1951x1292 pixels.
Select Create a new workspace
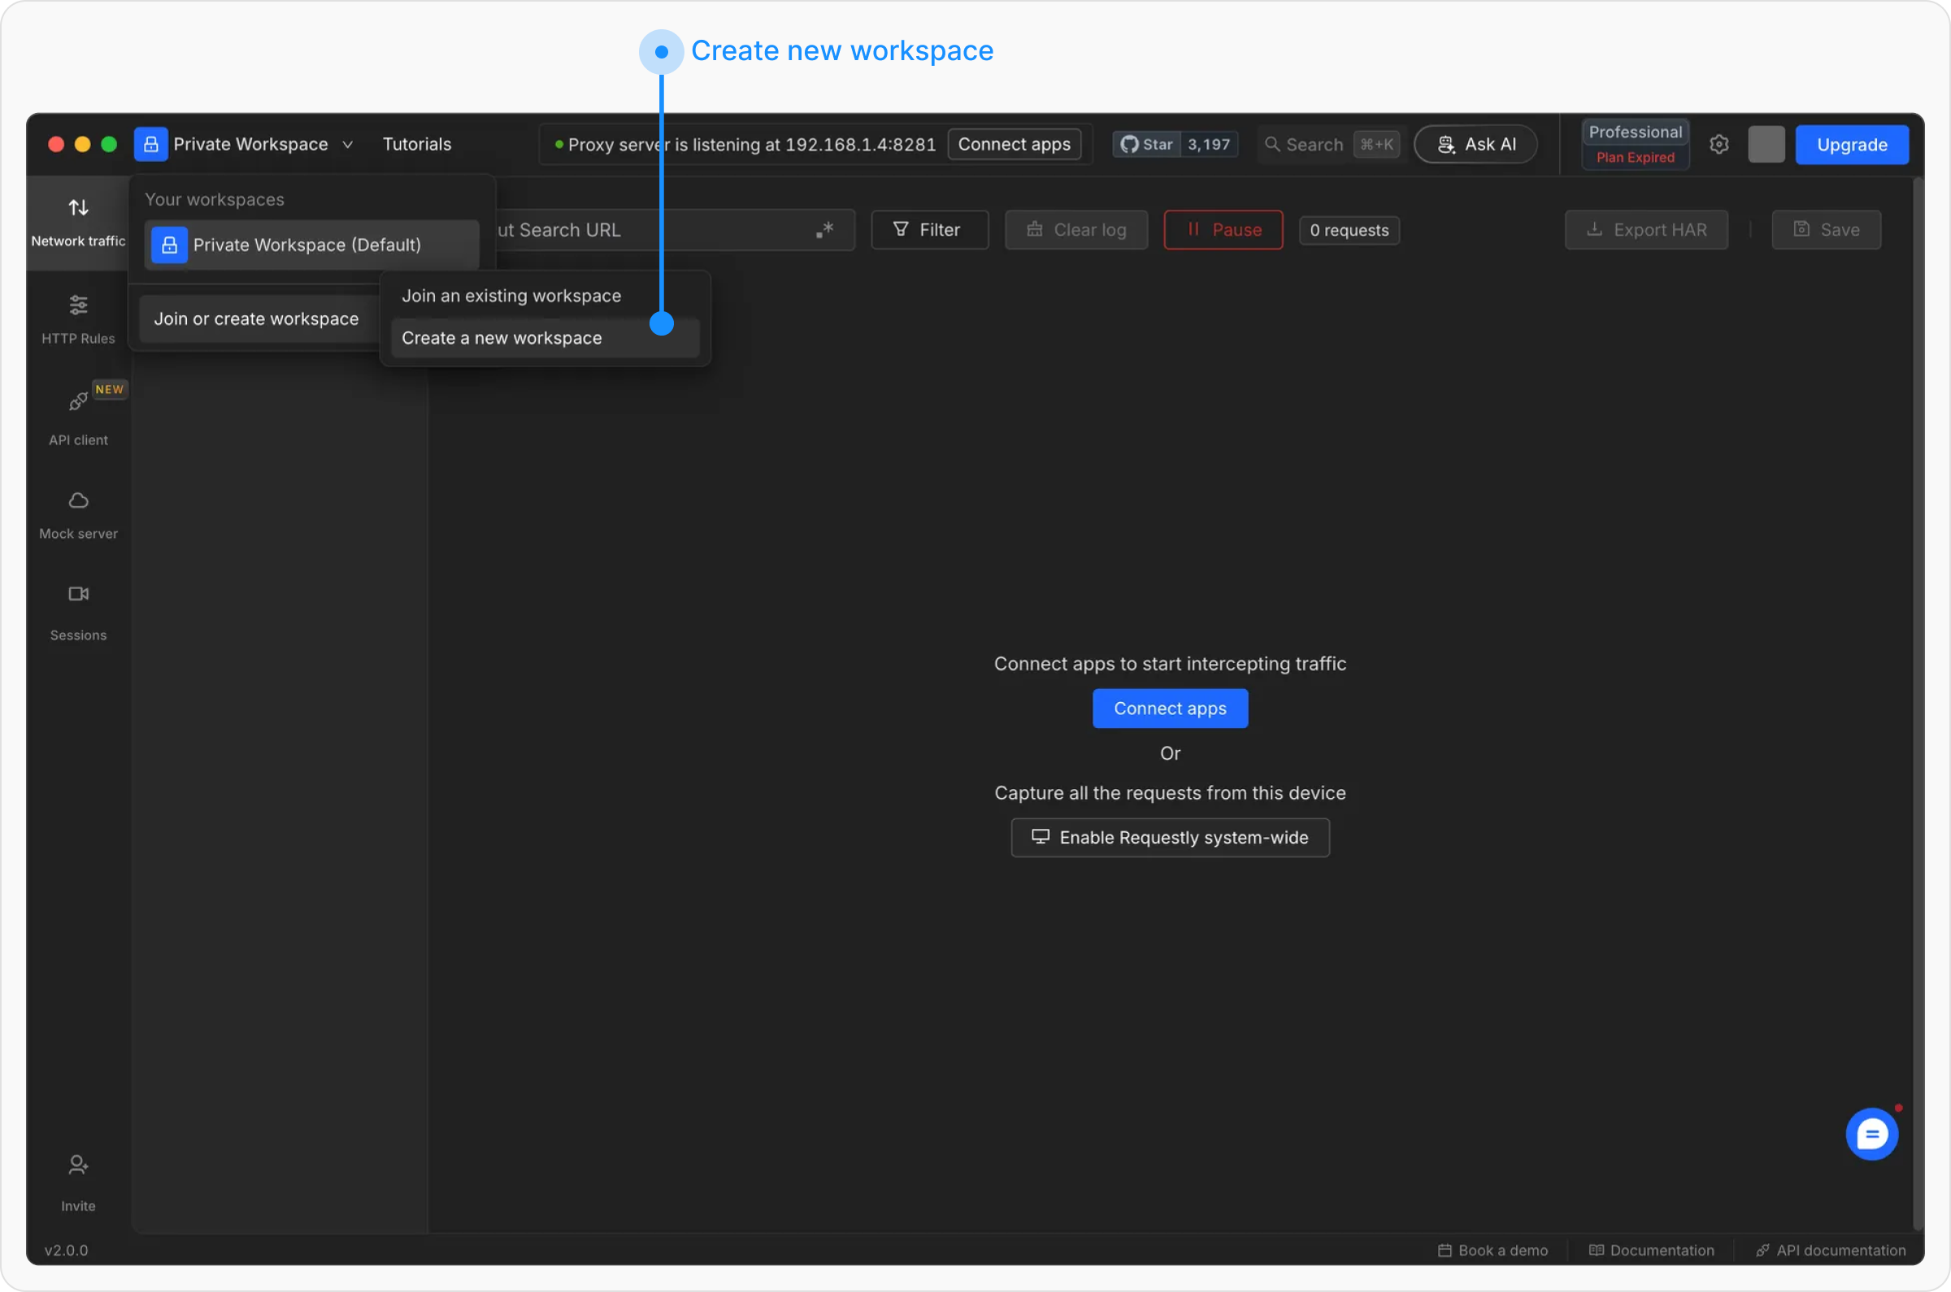pos(501,338)
